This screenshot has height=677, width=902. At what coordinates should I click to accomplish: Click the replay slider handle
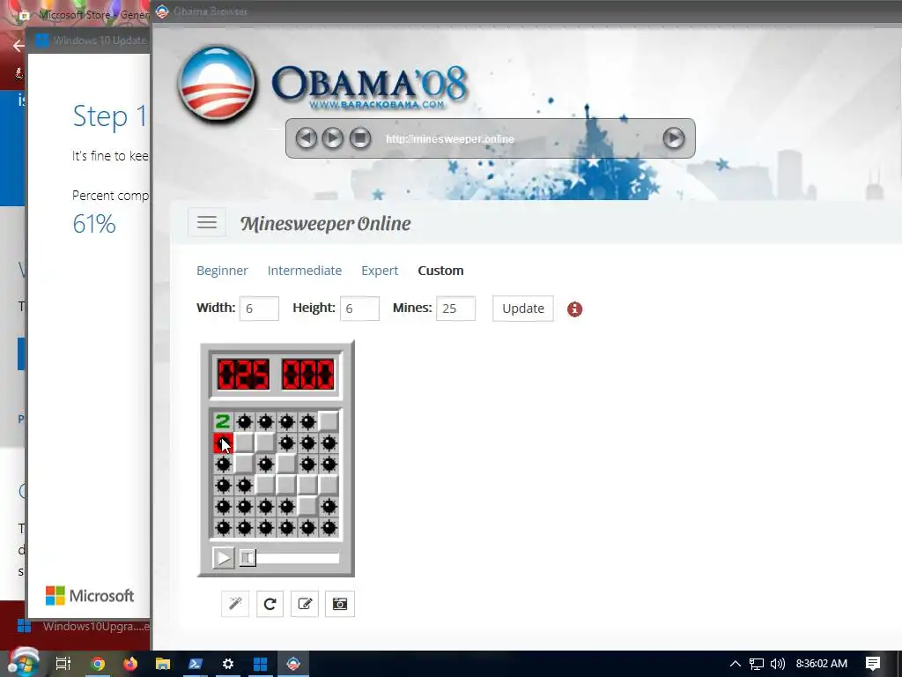click(x=248, y=557)
